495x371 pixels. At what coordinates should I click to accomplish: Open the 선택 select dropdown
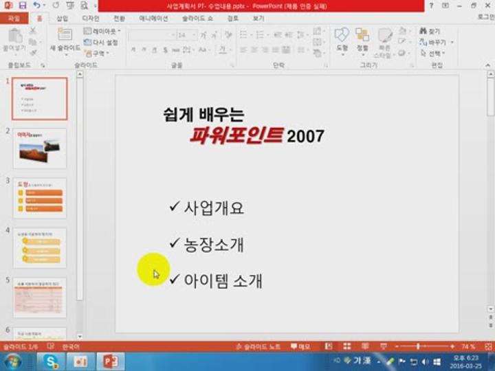point(432,54)
